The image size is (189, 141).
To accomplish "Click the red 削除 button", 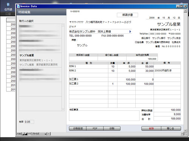I will [151, 129].
